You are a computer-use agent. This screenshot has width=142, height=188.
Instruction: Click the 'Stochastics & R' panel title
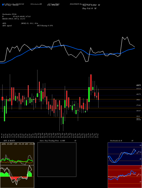click(x=116, y=141)
